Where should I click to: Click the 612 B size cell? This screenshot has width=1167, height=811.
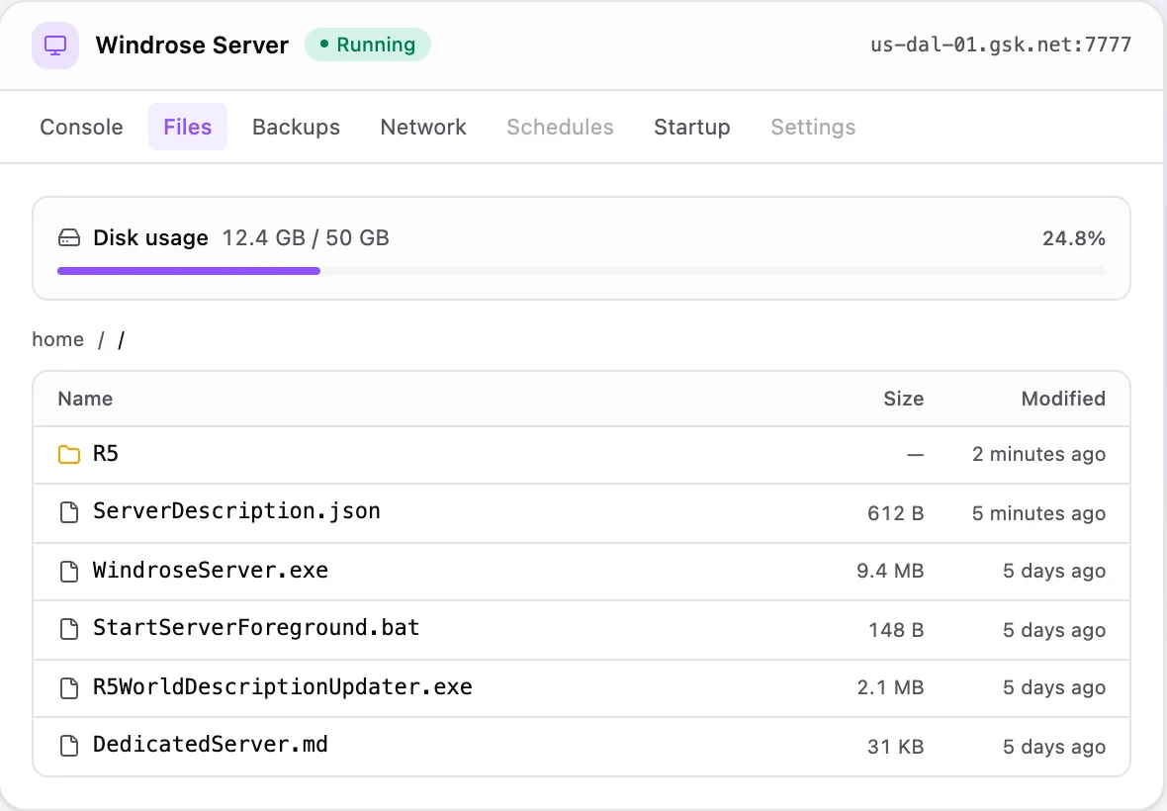tap(895, 513)
